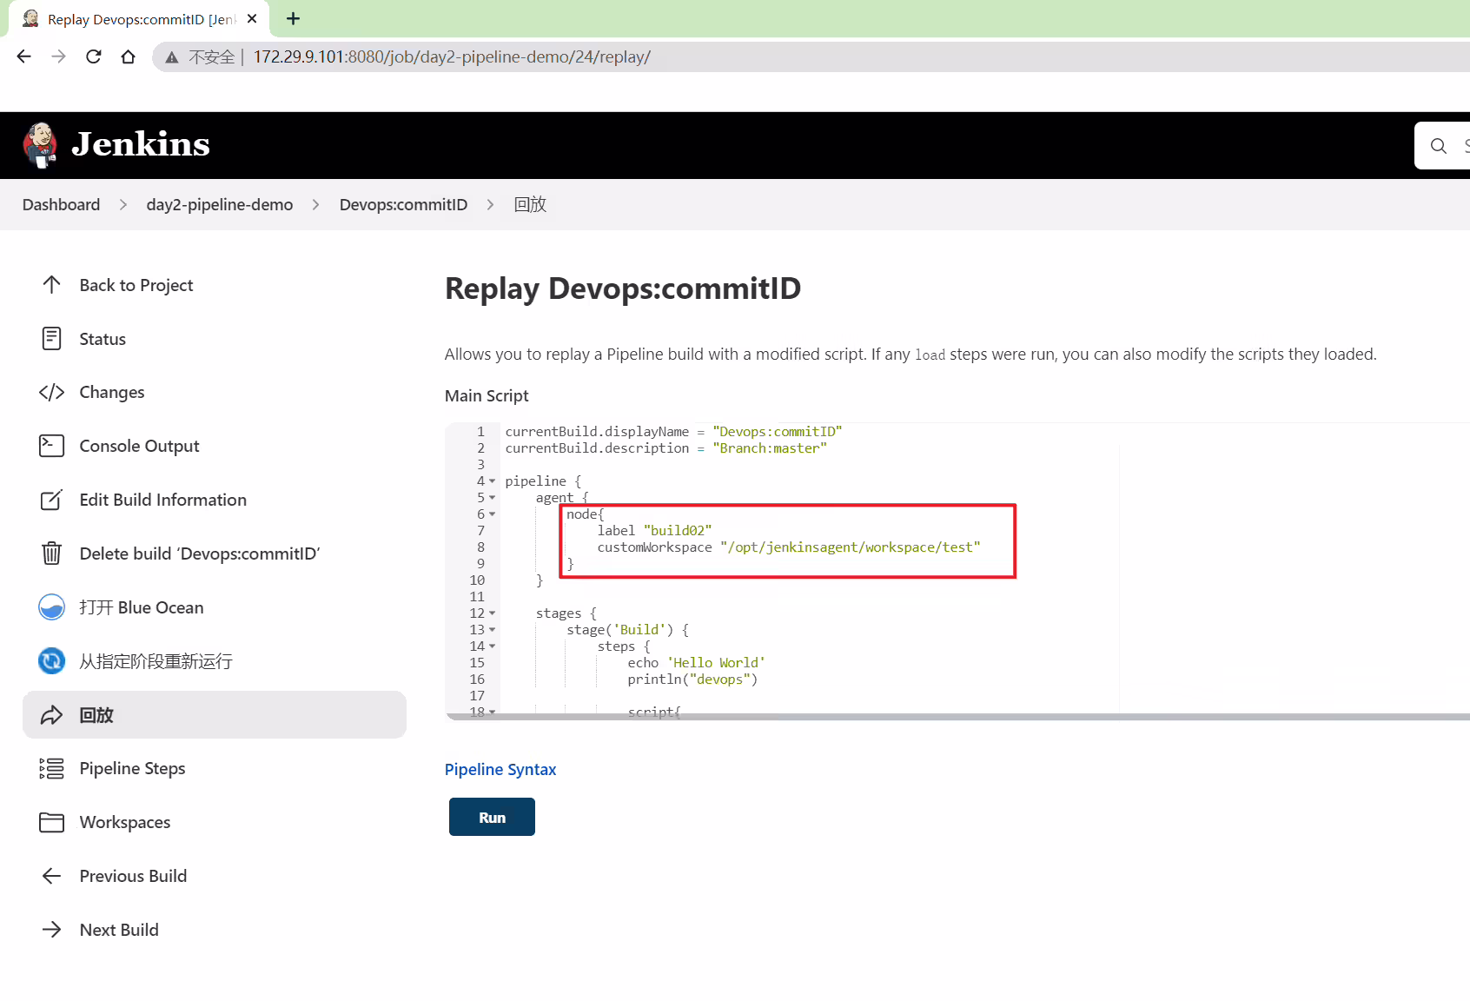The width and height of the screenshot is (1470, 1001).
Task: Open breadcrumb chevron after day2-pipeline-demo
Action: coord(316,205)
